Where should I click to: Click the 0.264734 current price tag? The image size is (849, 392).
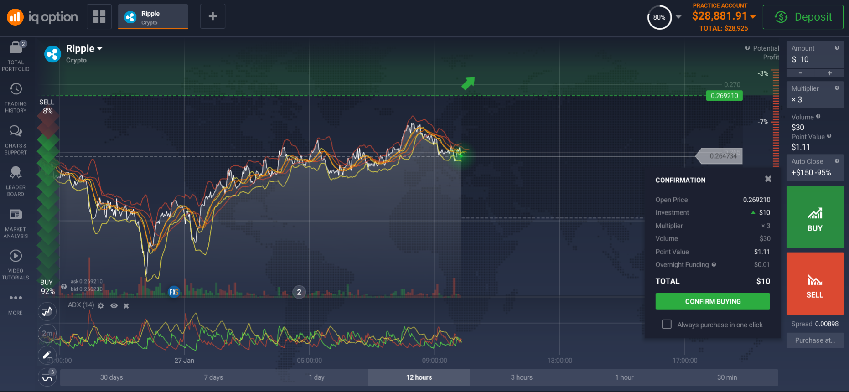720,156
